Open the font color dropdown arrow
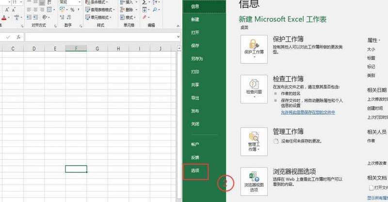The height and width of the screenshot is (202, 388). [9, 17]
